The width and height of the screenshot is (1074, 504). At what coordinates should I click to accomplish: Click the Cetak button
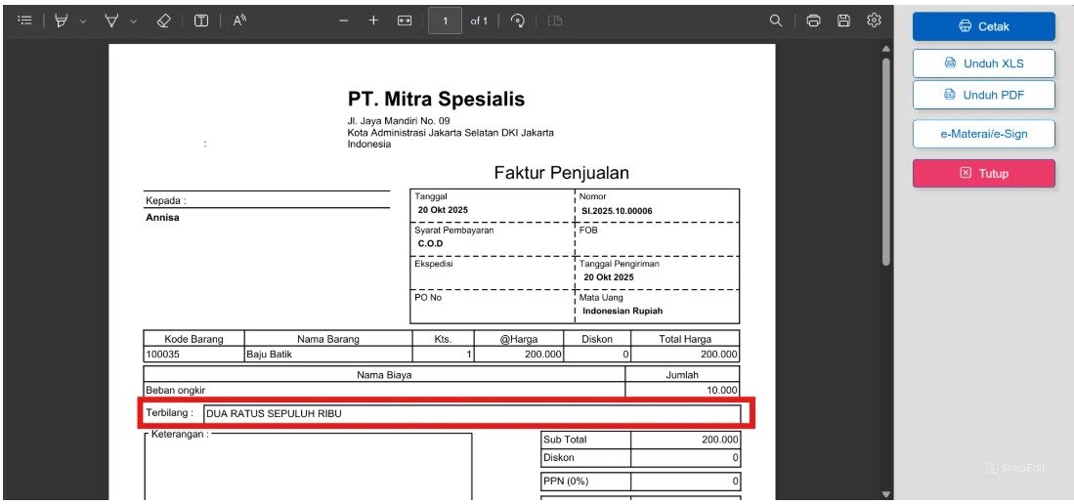(x=983, y=26)
